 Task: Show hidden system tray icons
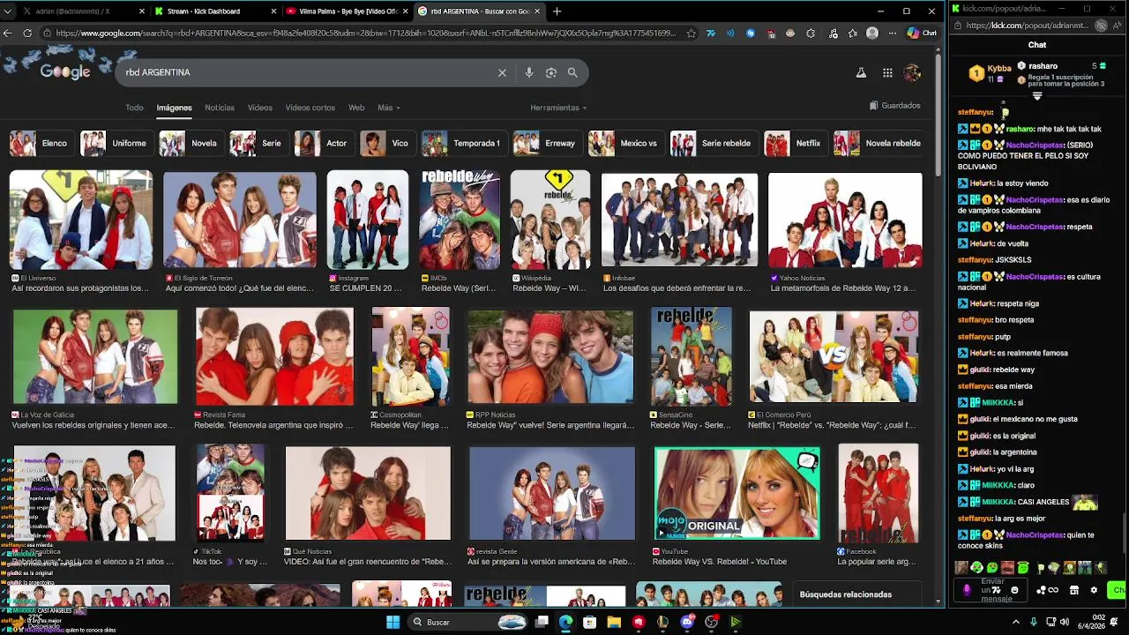1015,622
